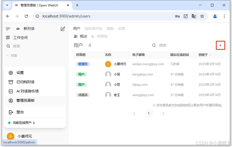Click 小梁's 用户 role badge
Viewport: 232px width, 147px height.
(81, 74)
